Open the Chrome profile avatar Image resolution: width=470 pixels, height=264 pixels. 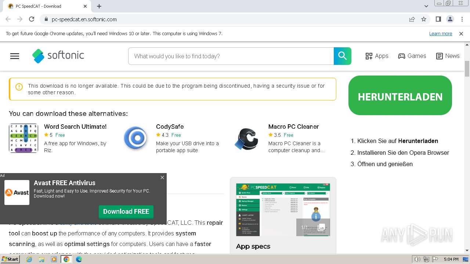click(450, 19)
